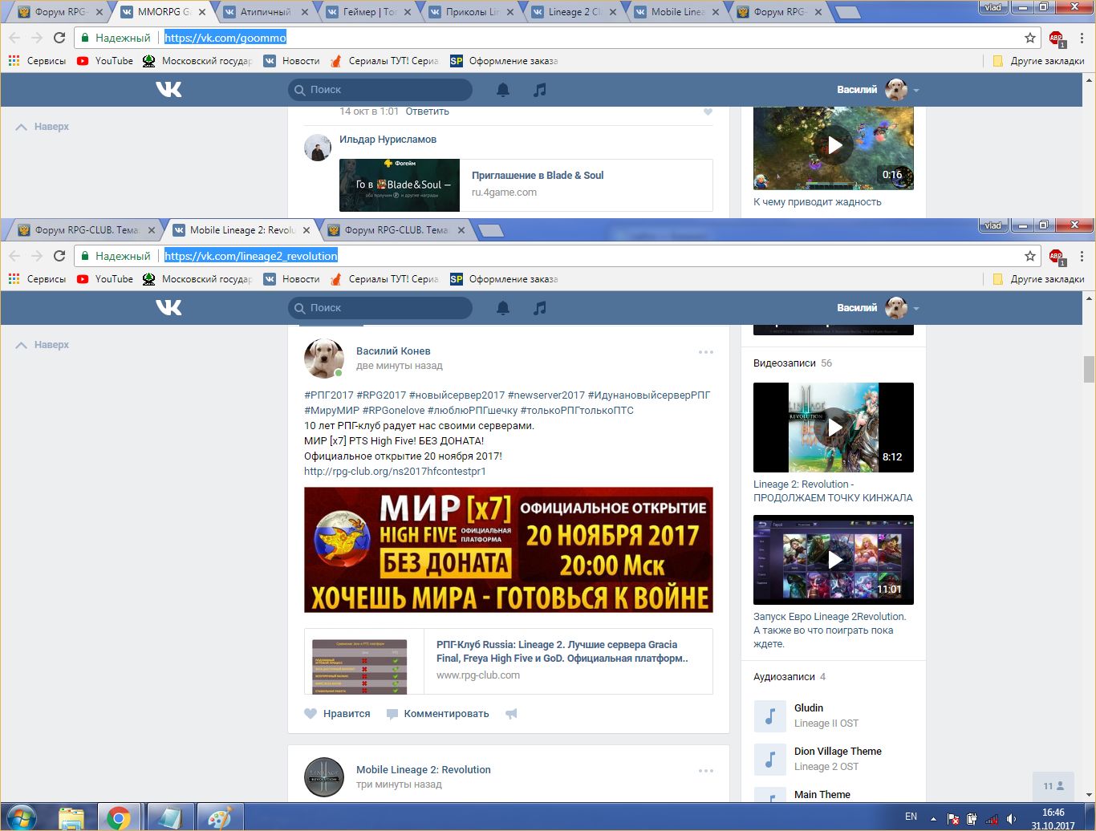Click the scroll-down arrow in the lineage2_revolution window

(1089, 795)
